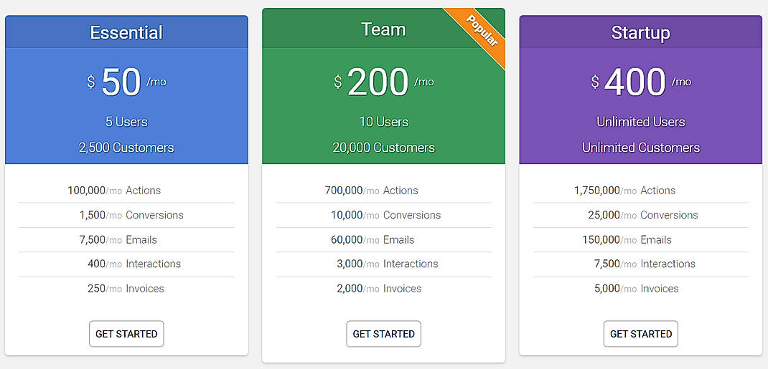
Task: Click the 7,500/mo Interactions row
Action: [x=641, y=264]
